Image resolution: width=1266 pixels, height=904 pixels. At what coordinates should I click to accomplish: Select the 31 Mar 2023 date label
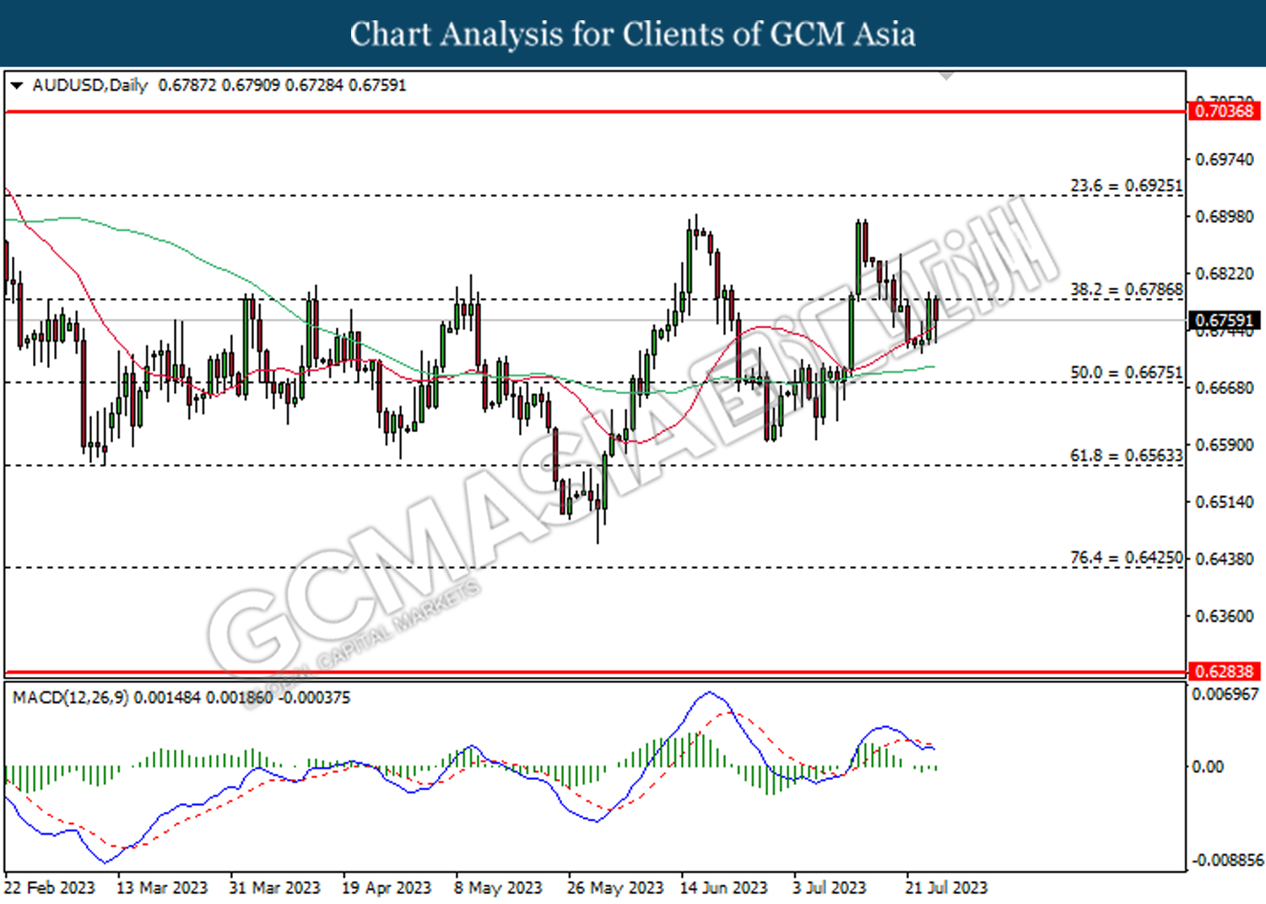coord(274,887)
